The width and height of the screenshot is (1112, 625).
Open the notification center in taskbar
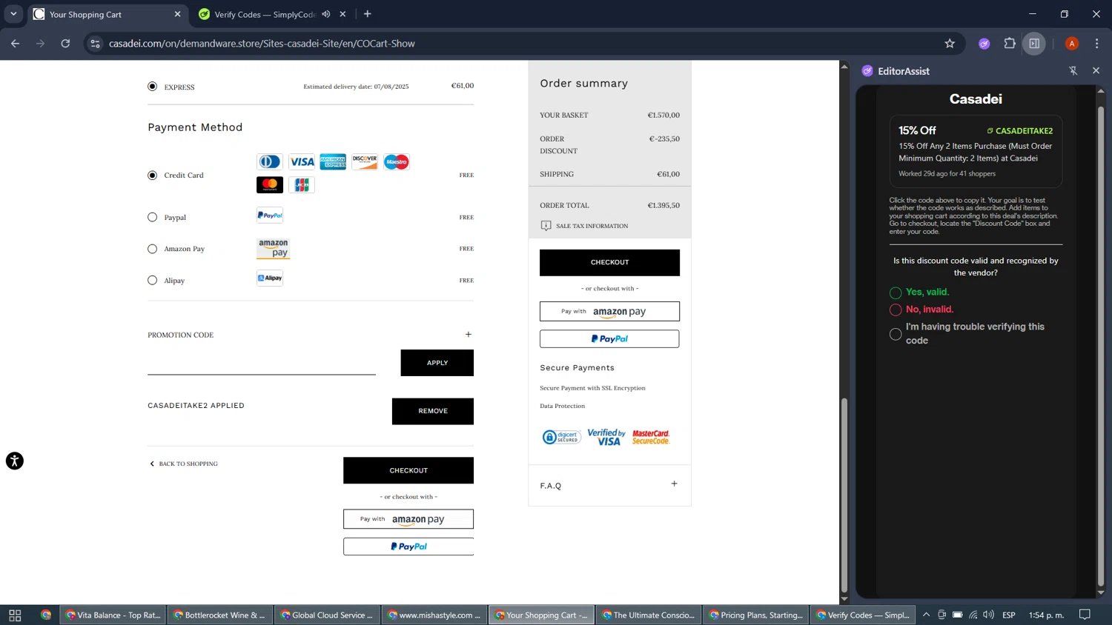pos(1085,615)
